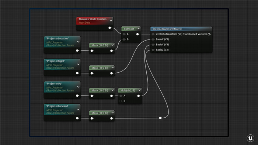Click the BasisX (V3) input pin

(x=153, y=39)
